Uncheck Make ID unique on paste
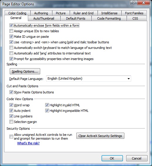This screenshot has height=166, width=152. point(11,37)
